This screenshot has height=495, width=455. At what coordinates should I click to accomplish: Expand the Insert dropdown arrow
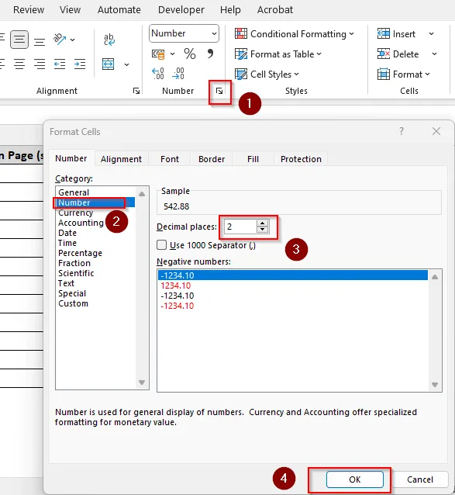tap(431, 34)
